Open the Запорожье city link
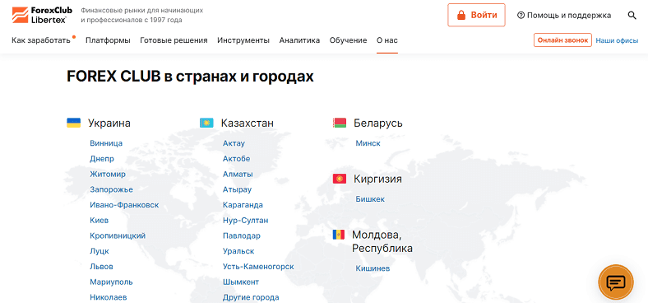The width and height of the screenshot is (648, 303). click(x=112, y=189)
